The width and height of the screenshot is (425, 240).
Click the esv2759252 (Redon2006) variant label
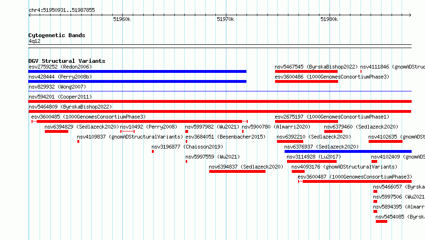click(60, 67)
